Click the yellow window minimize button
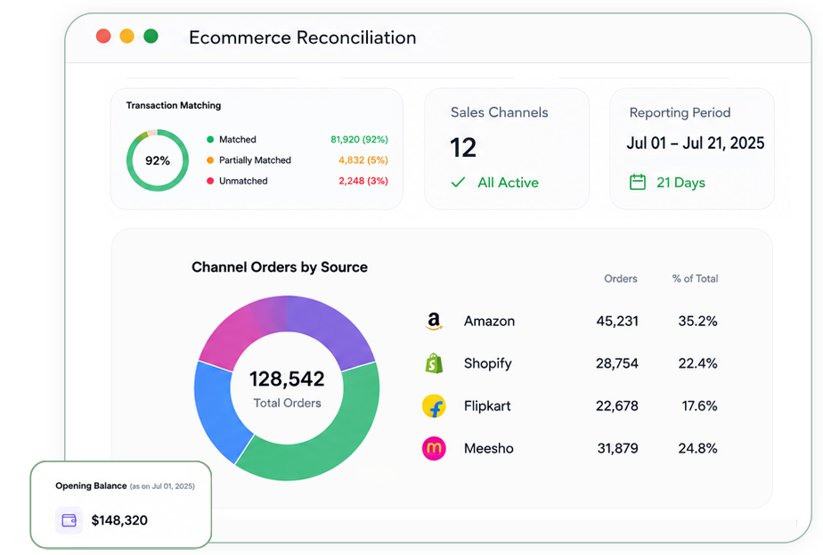 pyautogui.click(x=127, y=37)
